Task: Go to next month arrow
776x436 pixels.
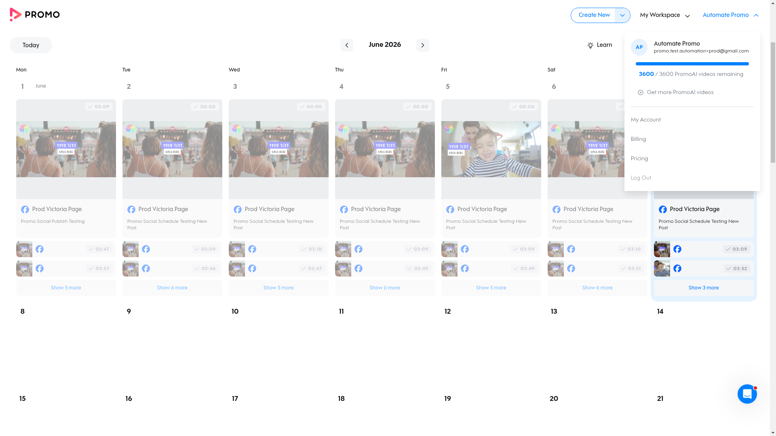Action: 422,45
